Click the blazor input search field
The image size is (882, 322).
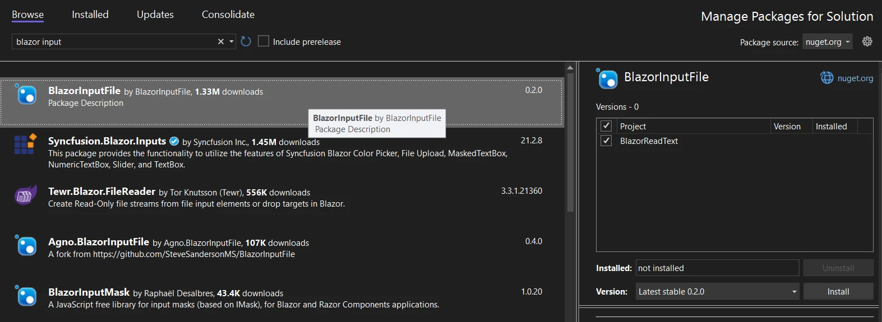112,41
